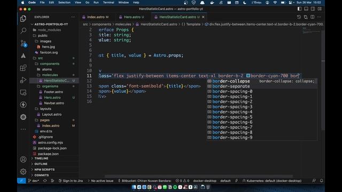
Task: Open Remote Explorer icon in activity bar
Action: click(23, 92)
